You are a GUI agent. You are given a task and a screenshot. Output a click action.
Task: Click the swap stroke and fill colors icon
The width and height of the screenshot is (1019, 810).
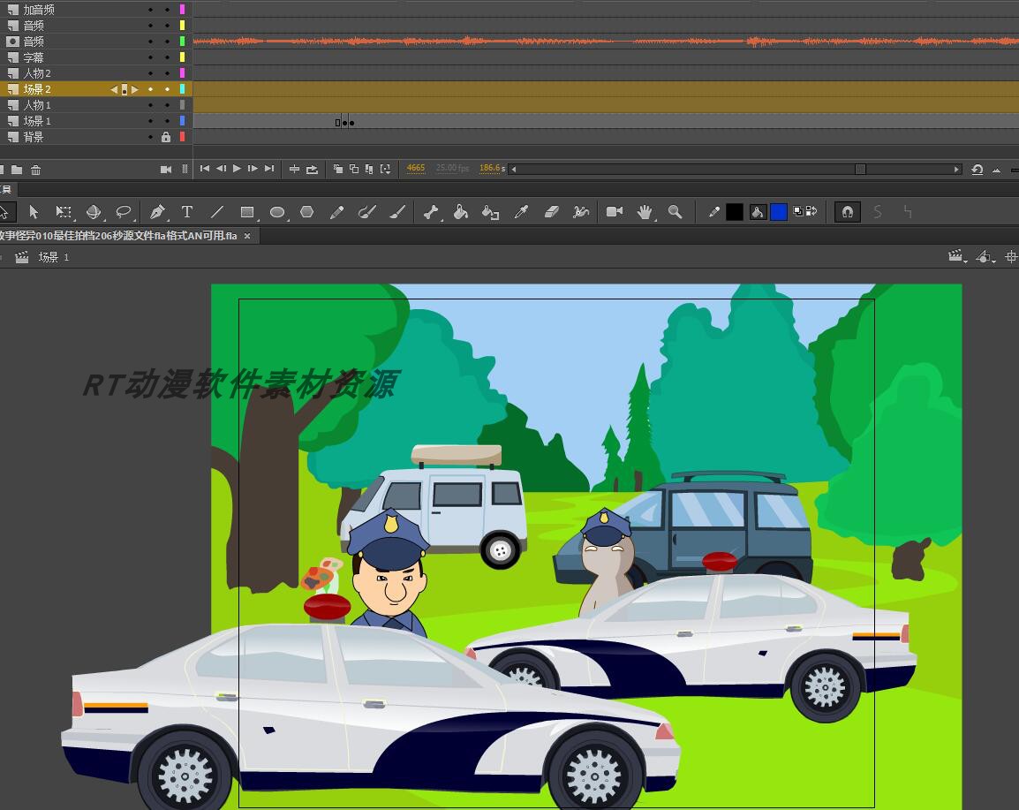(x=811, y=211)
